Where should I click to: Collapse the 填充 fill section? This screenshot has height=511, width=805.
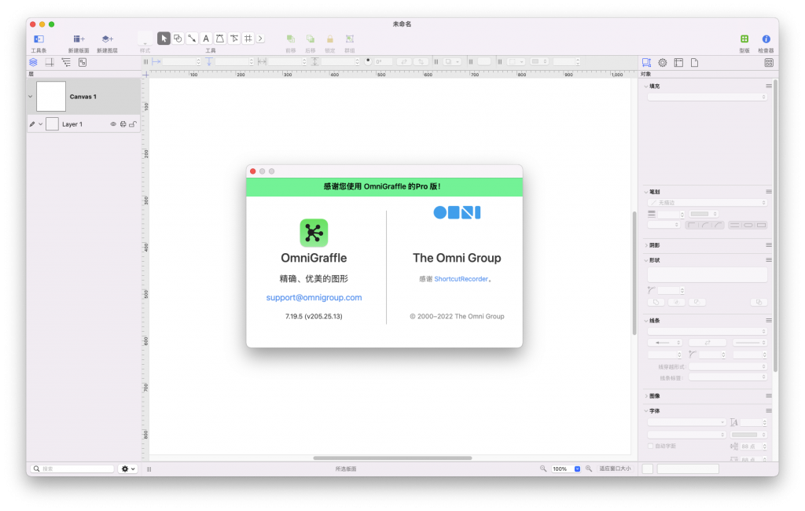(646, 86)
